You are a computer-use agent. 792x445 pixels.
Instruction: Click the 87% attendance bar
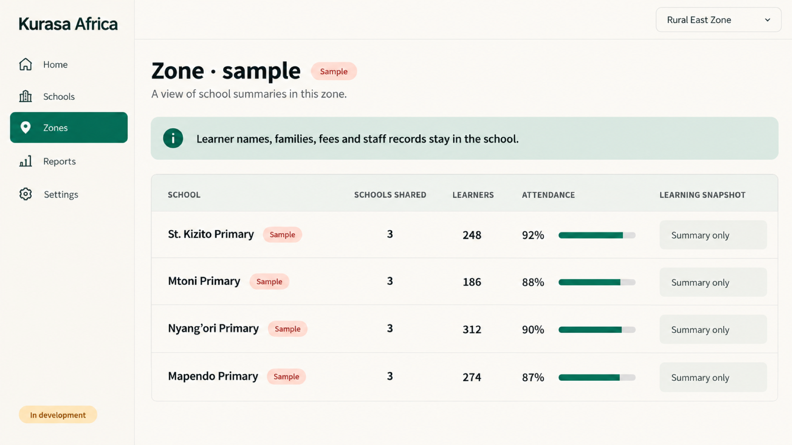click(597, 377)
